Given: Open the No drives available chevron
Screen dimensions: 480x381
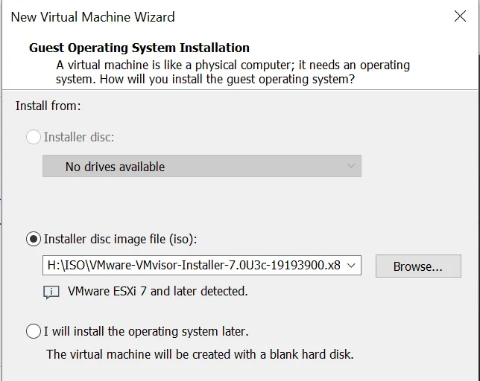Looking at the screenshot, I should 351,166.
